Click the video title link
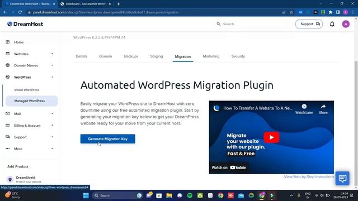This screenshot has height=201, width=358. coord(258,108)
